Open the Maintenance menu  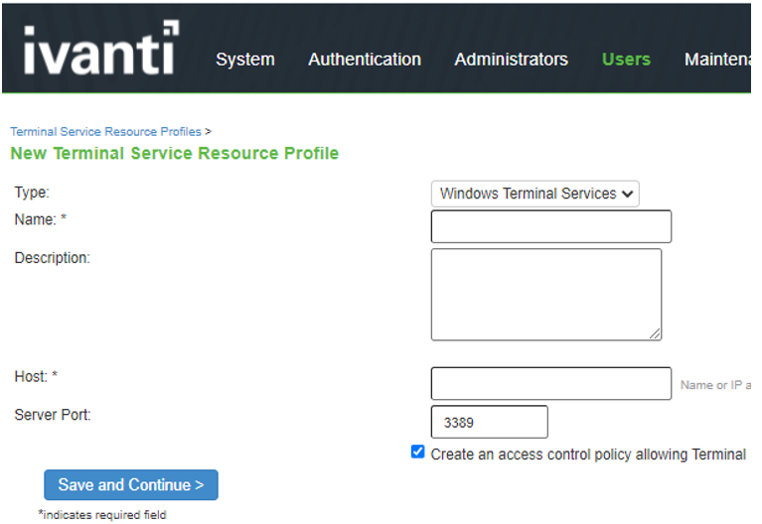(717, 60)
